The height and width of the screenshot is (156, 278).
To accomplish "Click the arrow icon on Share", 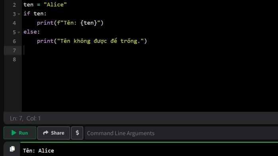I will click(46, 133).
